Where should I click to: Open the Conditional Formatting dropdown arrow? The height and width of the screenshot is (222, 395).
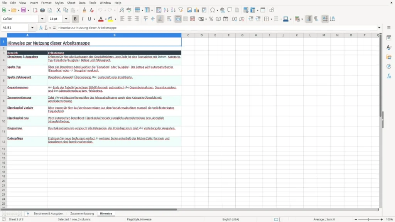tap(302, 19)
